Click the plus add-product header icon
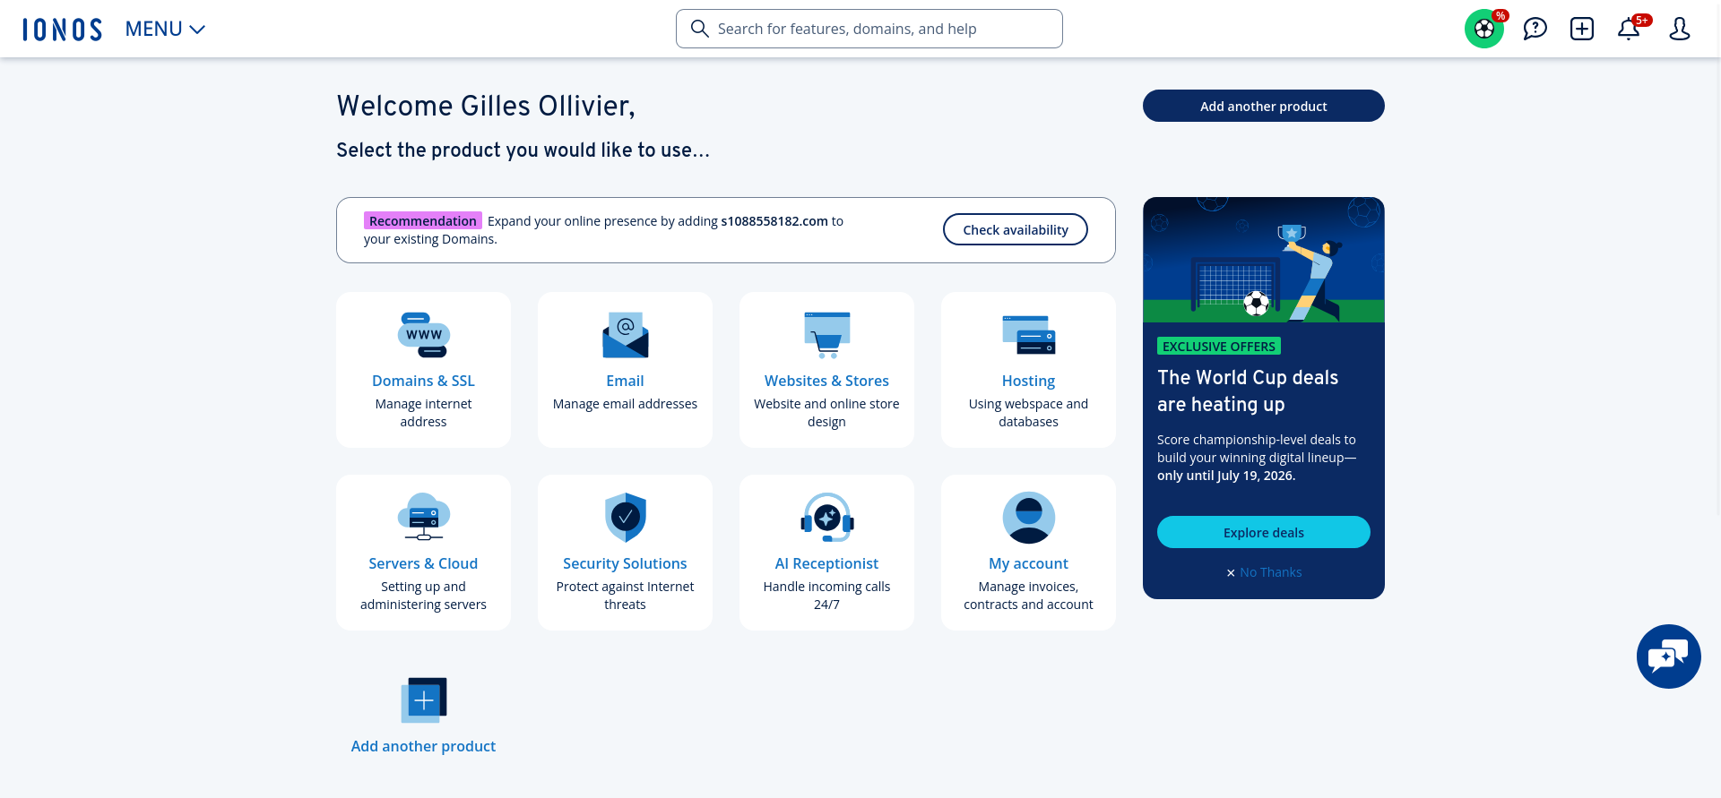This screenshot has width=1721, height=798. [1581, 29]
